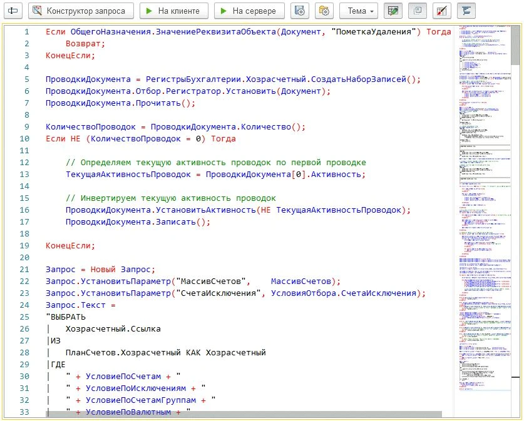Click the leftmost field-toggle icon in the toolbar
The height and width of the screenshot is (421, 524).
tap(13, 11)
